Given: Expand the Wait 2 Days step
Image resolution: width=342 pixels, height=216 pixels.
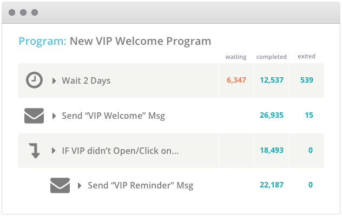Looking at the screenshot, I should (x=54, y=81).
